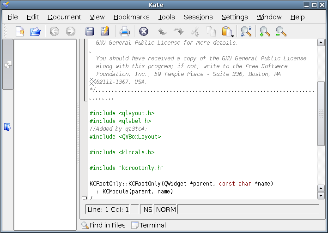Click the lower scroll-down arrow button
Viewport: 328px width, 233px height.
coord(321,195)
